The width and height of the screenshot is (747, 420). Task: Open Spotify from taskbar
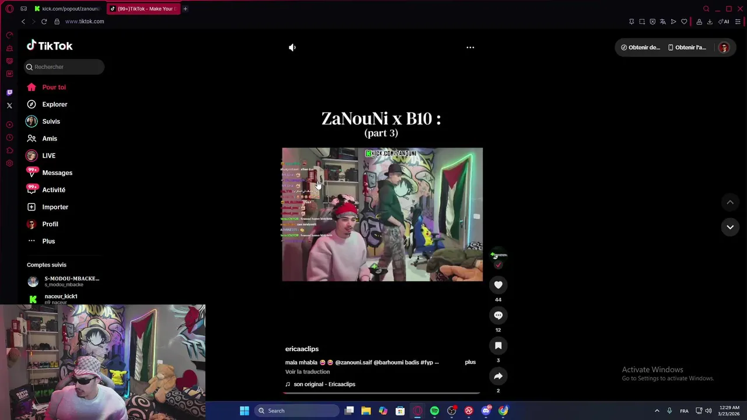click(435, 411)
